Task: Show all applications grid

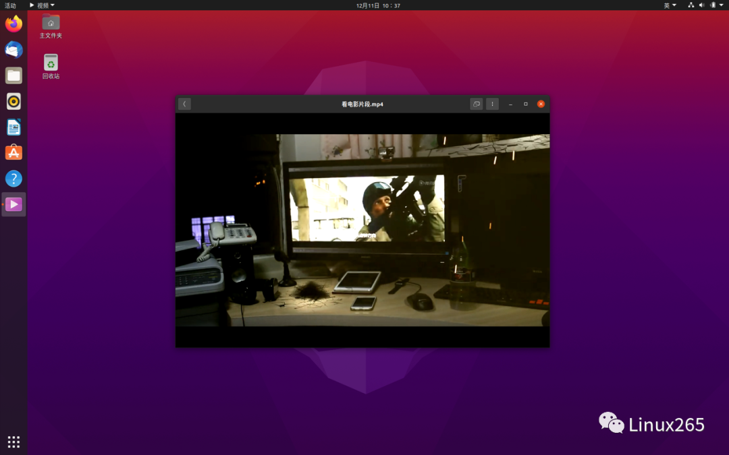Action: [13, 442]
